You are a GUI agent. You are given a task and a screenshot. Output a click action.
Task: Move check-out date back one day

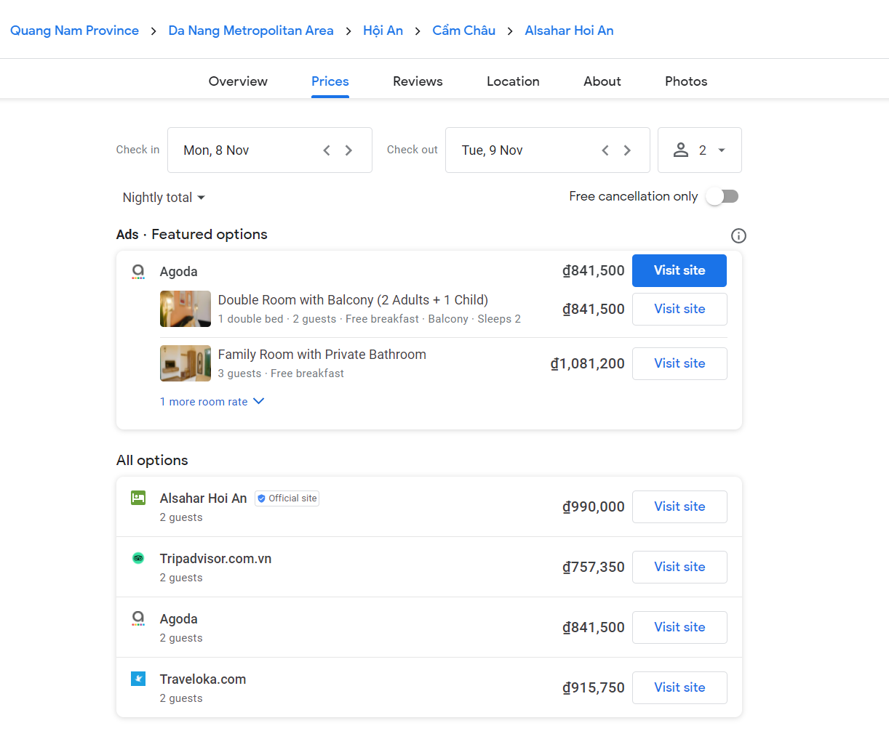pos(605,150)
